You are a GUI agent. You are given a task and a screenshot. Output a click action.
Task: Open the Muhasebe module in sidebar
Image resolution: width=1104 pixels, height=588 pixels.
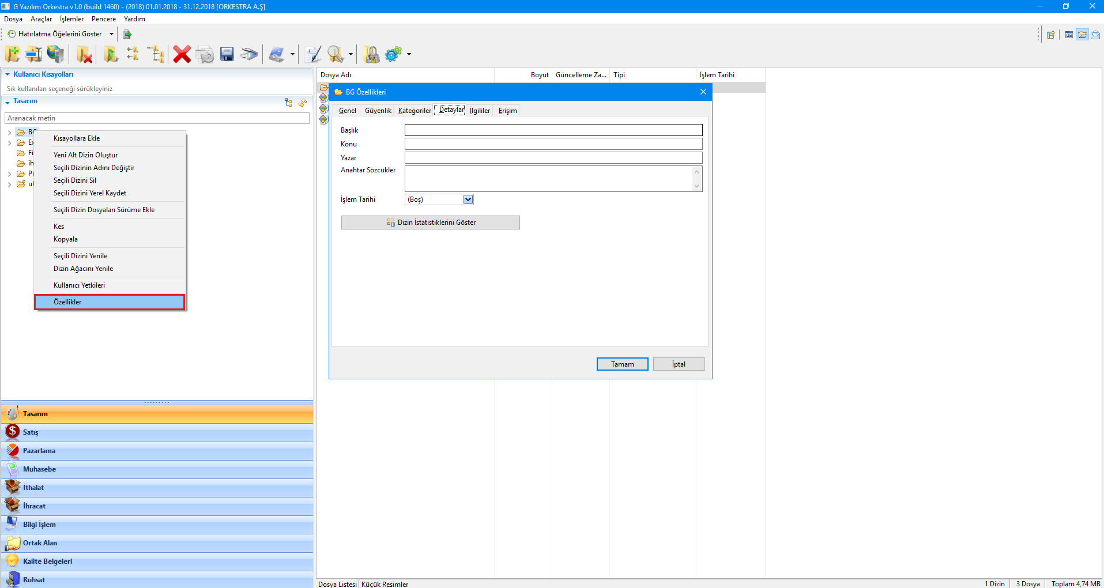tap(39, 469)
